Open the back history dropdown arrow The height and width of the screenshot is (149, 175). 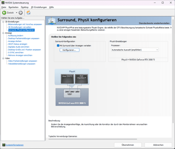(17, 13)
